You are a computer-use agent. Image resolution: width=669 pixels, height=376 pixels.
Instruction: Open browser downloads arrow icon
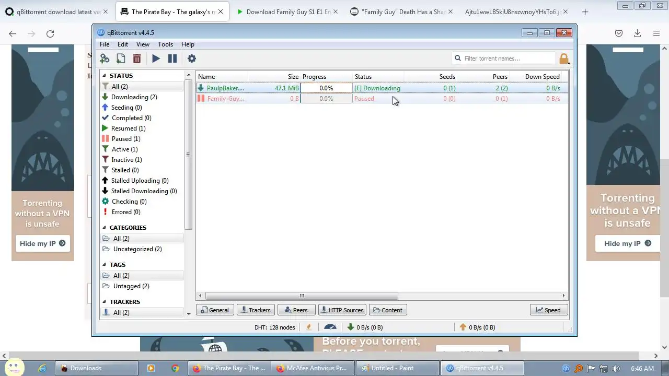click(637, 33)
